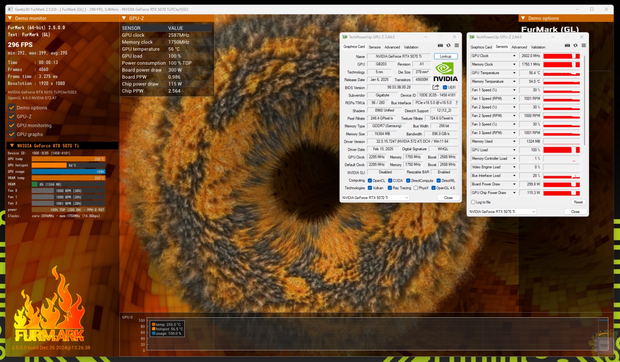Uncheck GPU graphs in Demo monitor
This screenshot has width=620, height=362.
point(12,134)
